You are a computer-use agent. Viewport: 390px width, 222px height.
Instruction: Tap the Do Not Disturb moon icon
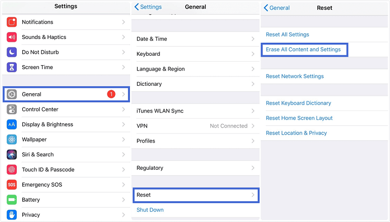pyautogui.click(x=12, y=52)
